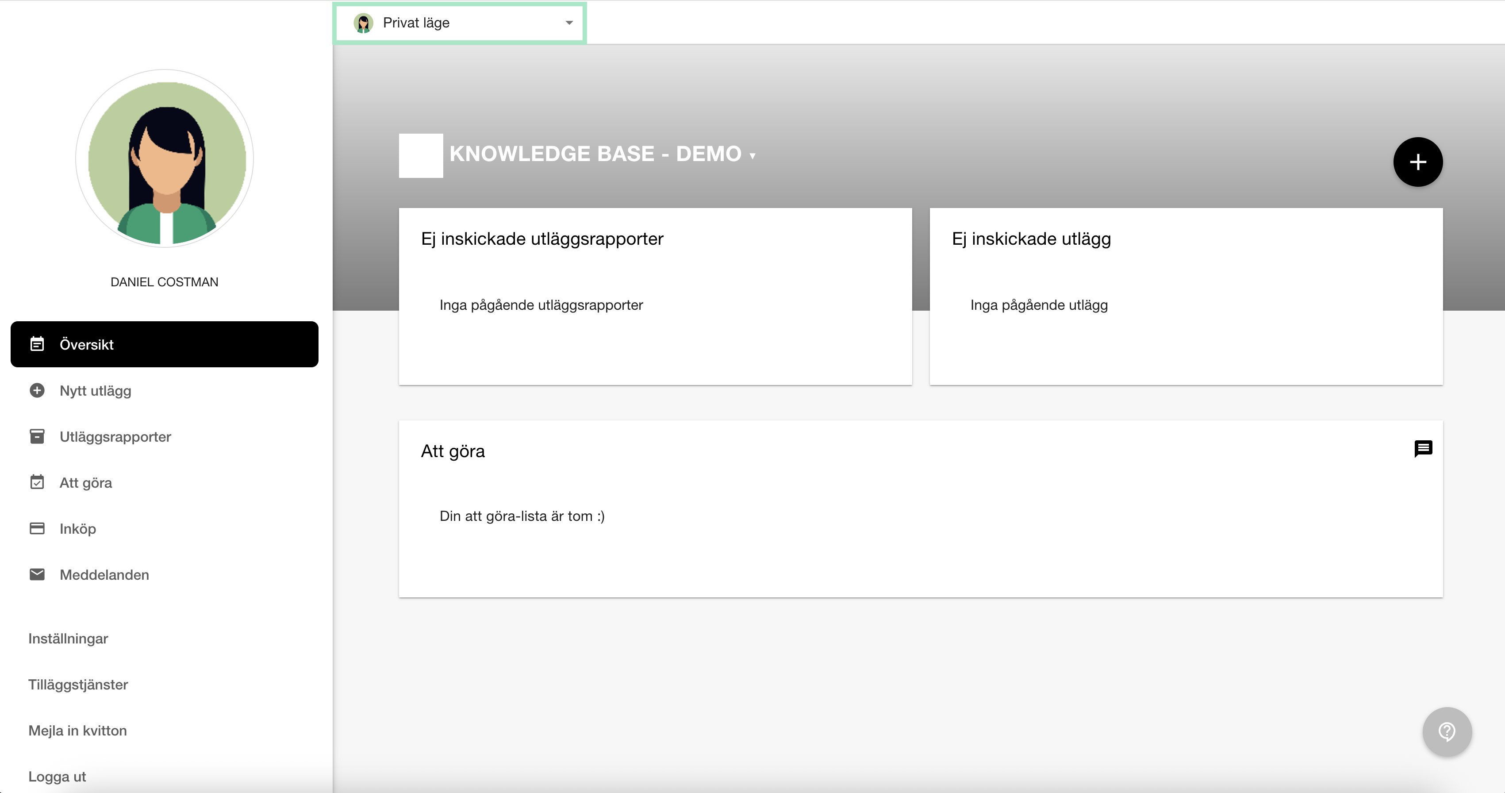Click the envelope icon beside Meddelanden
The width and height of the screenshot is (1505, 793).
(37, 574)
